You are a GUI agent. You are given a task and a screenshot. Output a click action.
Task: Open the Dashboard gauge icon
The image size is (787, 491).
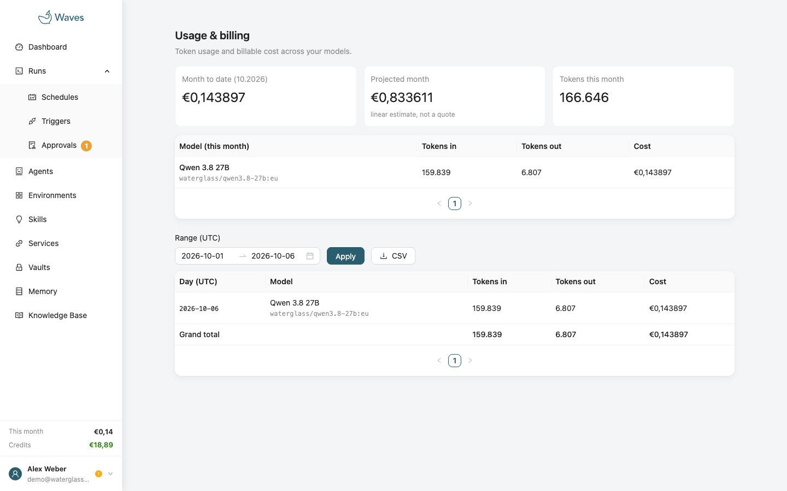click(19, 47)
